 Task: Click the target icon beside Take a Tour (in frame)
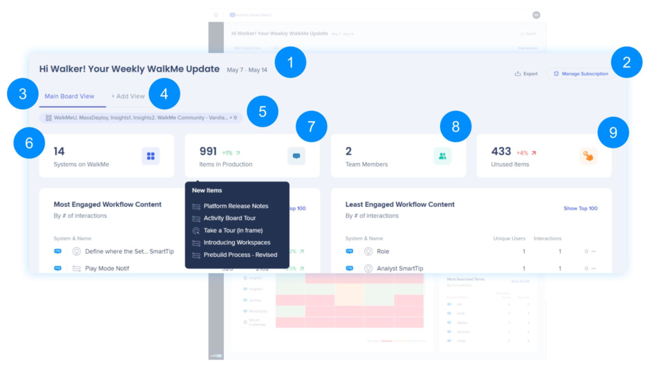(x=196, y=231)
